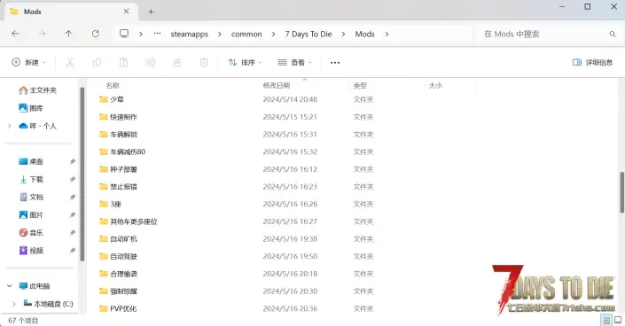The image size is (625, 326).
Task: Go back with the Back arrow
Action: coord(15,34)
